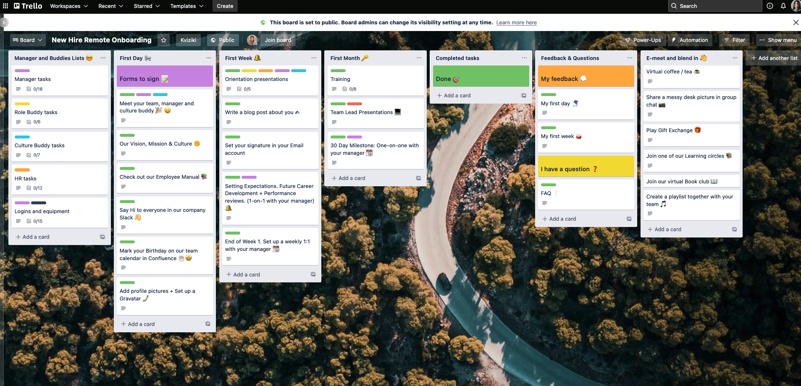Dismiss the public board banner
Viewport: 801px width, 386px height.
coord(796,23)
